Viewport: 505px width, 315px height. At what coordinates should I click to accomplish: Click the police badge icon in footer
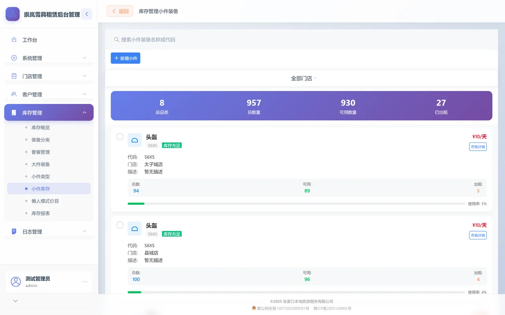254,308
